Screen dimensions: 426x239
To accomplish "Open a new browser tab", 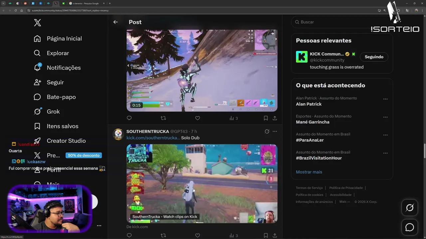I will click(110, 3).
